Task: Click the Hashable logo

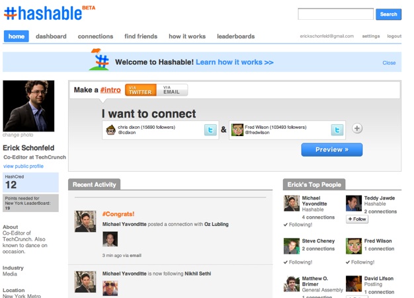Action: pyautogui.click(x=48, y=13)
